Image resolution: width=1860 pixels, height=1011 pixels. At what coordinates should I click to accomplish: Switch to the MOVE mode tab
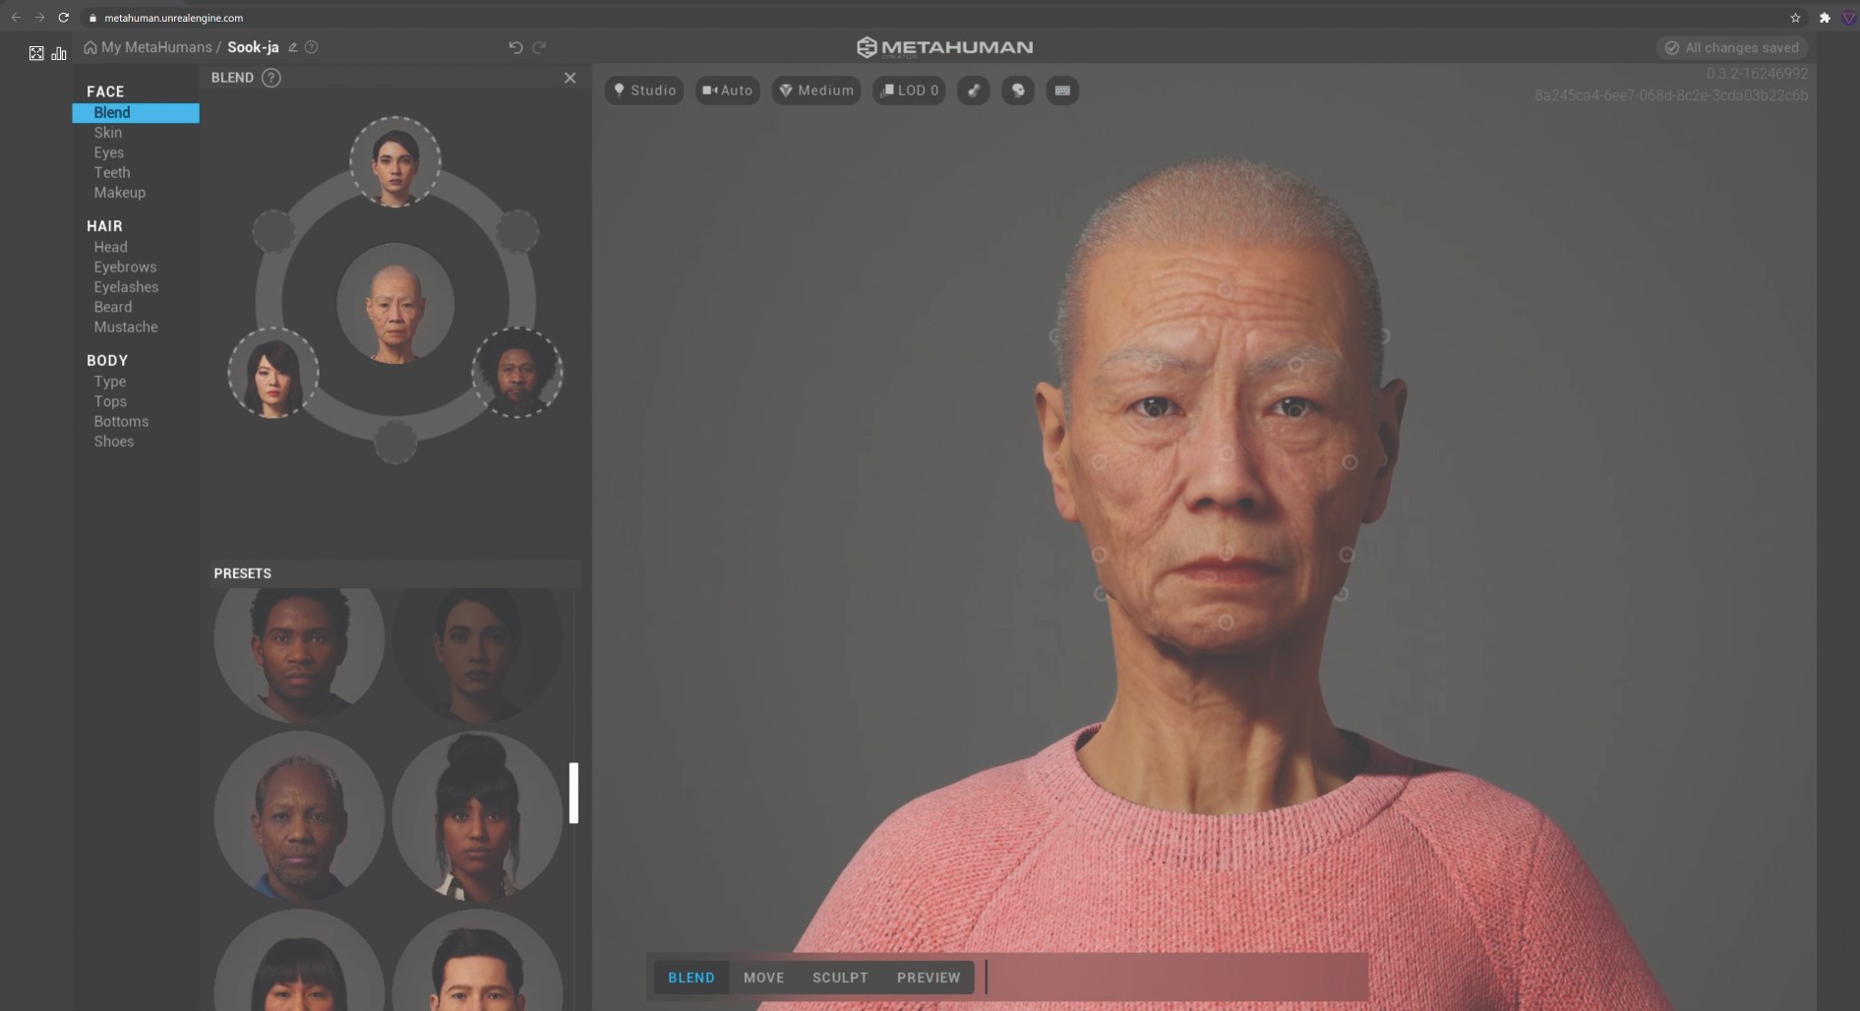[764, 978]
